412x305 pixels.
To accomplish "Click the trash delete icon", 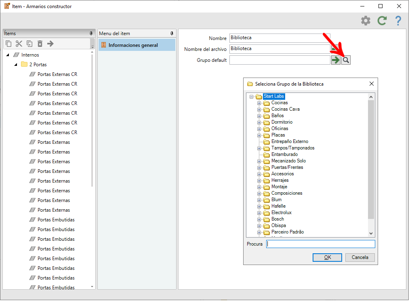I will click(40, 44).
